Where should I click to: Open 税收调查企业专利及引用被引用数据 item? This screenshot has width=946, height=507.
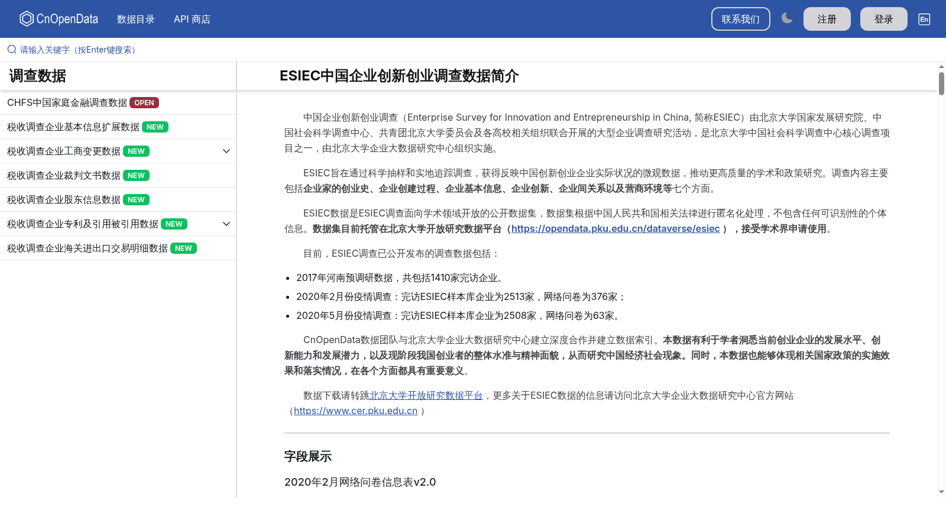coord(118,224)
